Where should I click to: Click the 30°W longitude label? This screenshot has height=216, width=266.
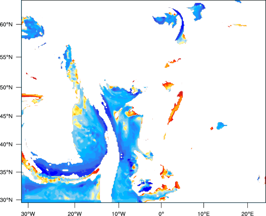(28, 214)
